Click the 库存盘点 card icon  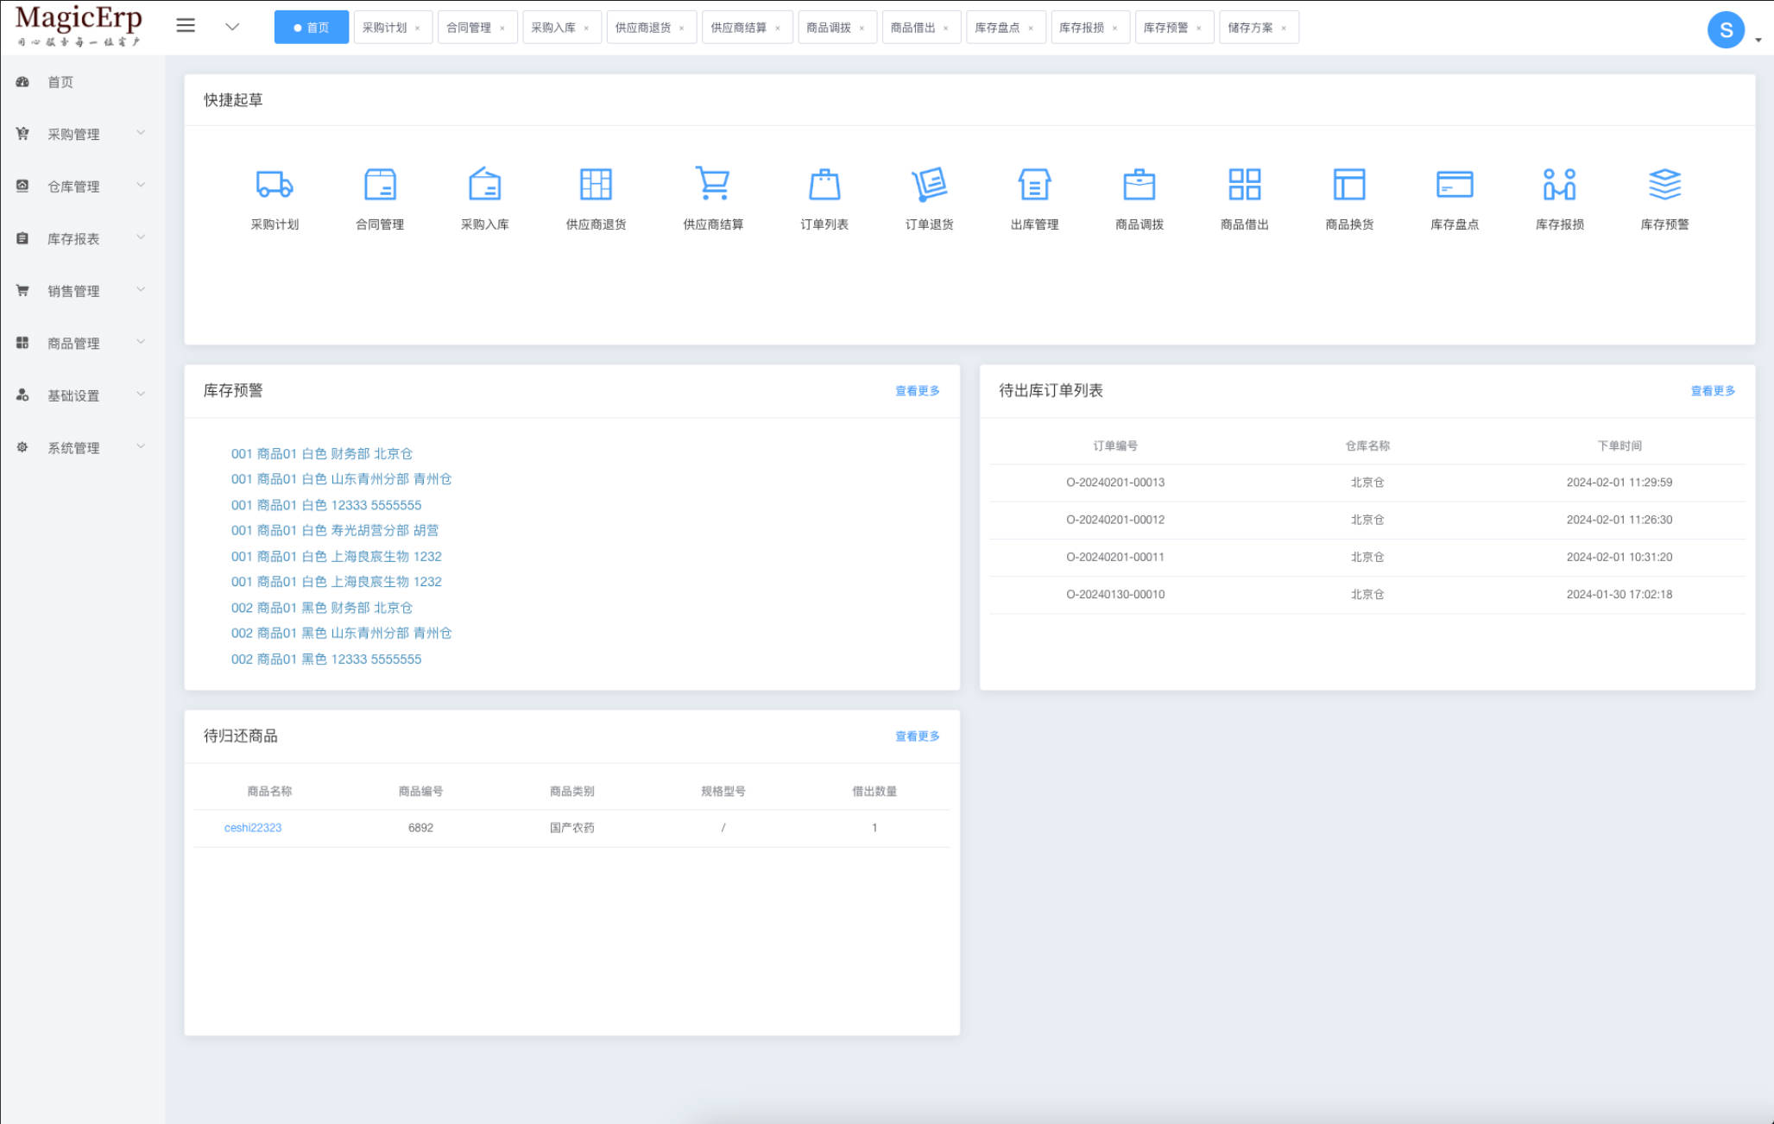point(1454,185)
